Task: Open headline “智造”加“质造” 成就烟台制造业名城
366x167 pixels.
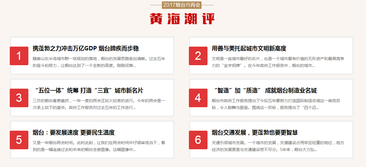Action: pyautogui.click(x=264, y=91)
